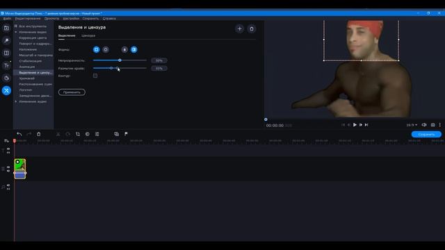Open the Playback menu
The width and height of the screenshot is (445, 250).
tap(51, 19)
